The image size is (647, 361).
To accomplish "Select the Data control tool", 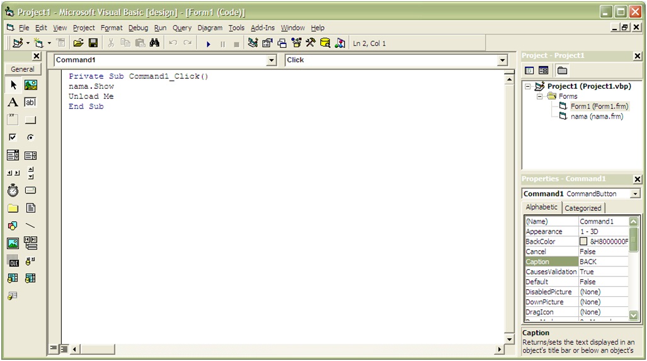I will (30, 243).
